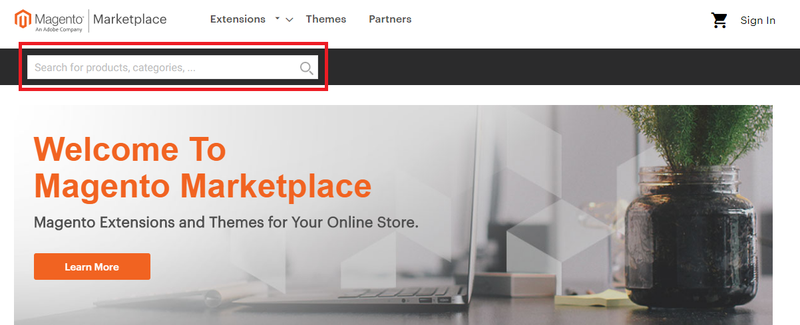Click the small triangle arrow beside Extensions
This screenshot has height=325, width=800.
[x=278, y=18]
